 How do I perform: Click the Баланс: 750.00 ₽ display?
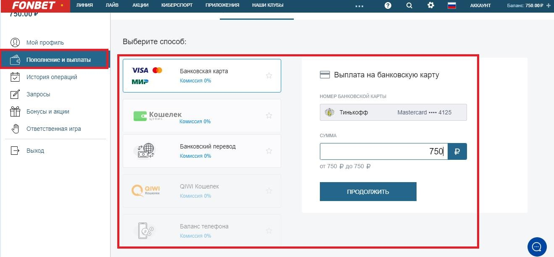coord(525,5)
